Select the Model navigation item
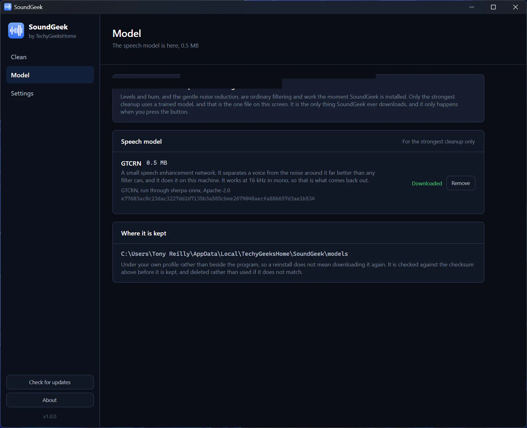Viewport: 527px width, 428px height. coord(50,75)
